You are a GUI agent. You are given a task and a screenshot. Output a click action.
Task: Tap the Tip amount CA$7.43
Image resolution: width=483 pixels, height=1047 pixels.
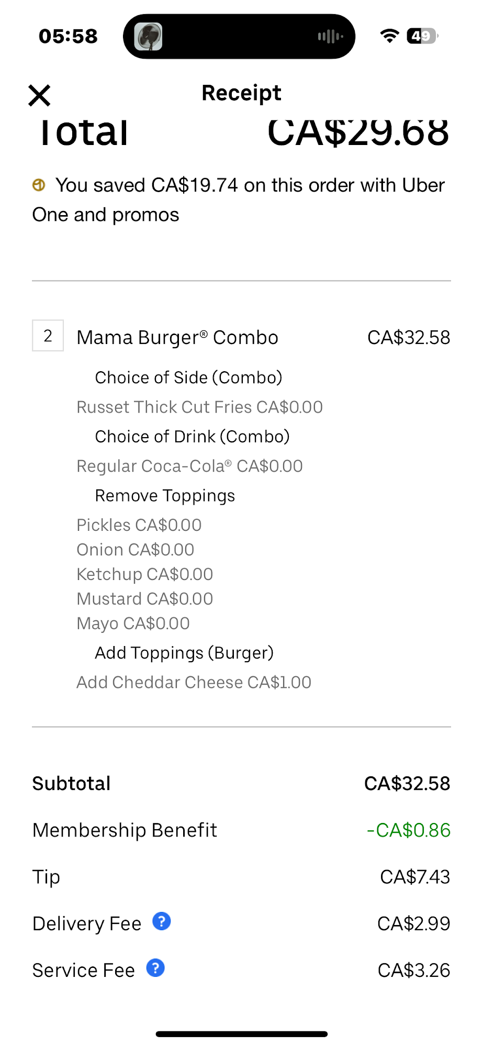[415, 877]
